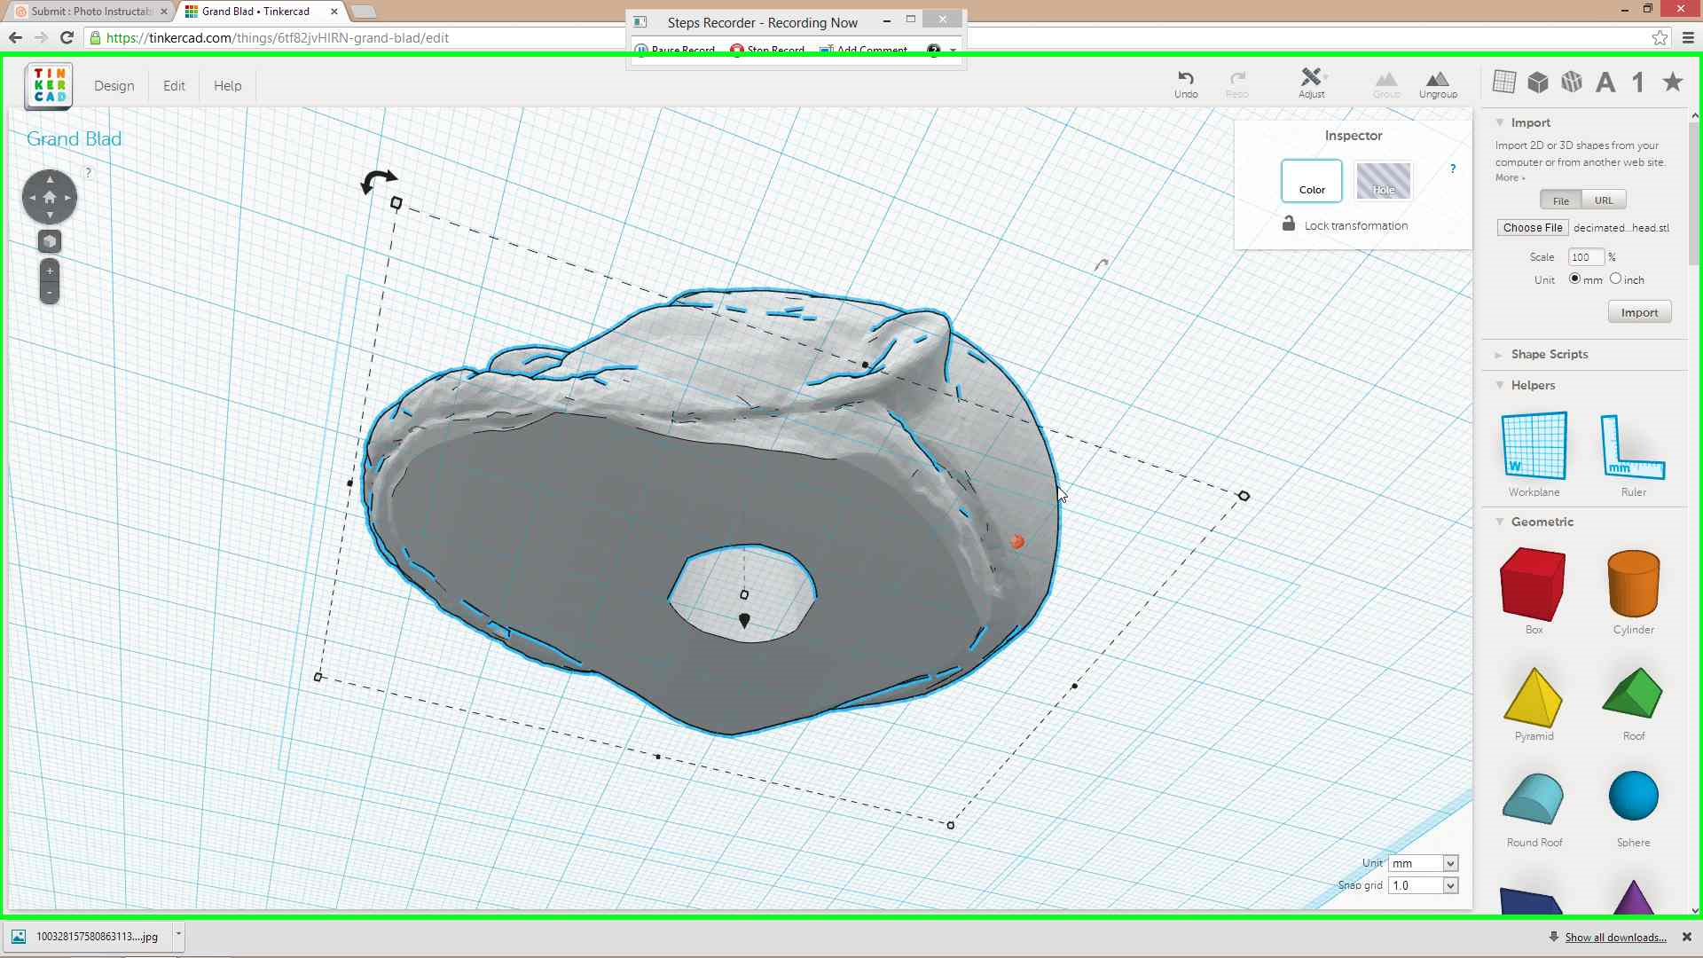Click the Group icon
Image resolution: width=1703 pixels, height=958 pixels.
1386,84
